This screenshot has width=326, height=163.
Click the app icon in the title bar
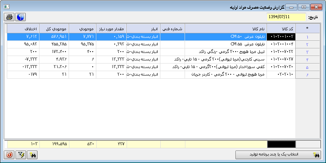click(x=6, y=7)
